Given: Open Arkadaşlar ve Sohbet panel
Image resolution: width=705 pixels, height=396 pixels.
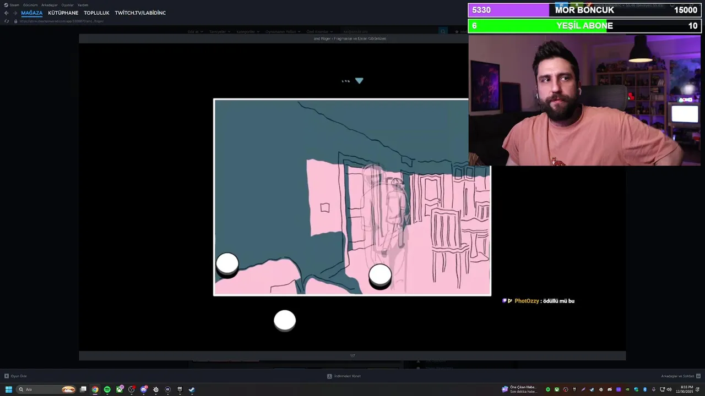Looking at the screenshot, I should [681, 376].
